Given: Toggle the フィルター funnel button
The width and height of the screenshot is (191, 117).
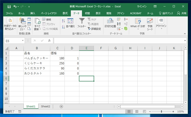Looking at the screenshot, I should click(82, 23).
